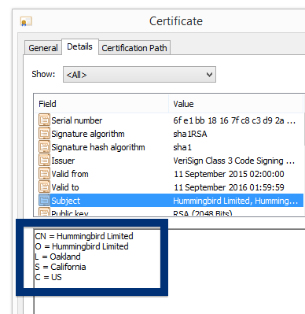Click the Serial number field icon
Viewport: 305px width, 314px height.
tap(44, 120)
